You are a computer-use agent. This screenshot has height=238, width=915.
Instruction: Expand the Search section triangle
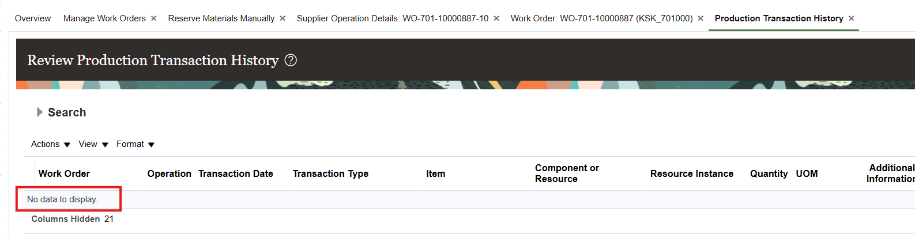click(x=39, y=112)
